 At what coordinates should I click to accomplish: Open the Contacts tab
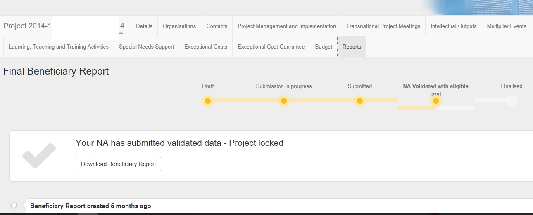tap(217, 26)
